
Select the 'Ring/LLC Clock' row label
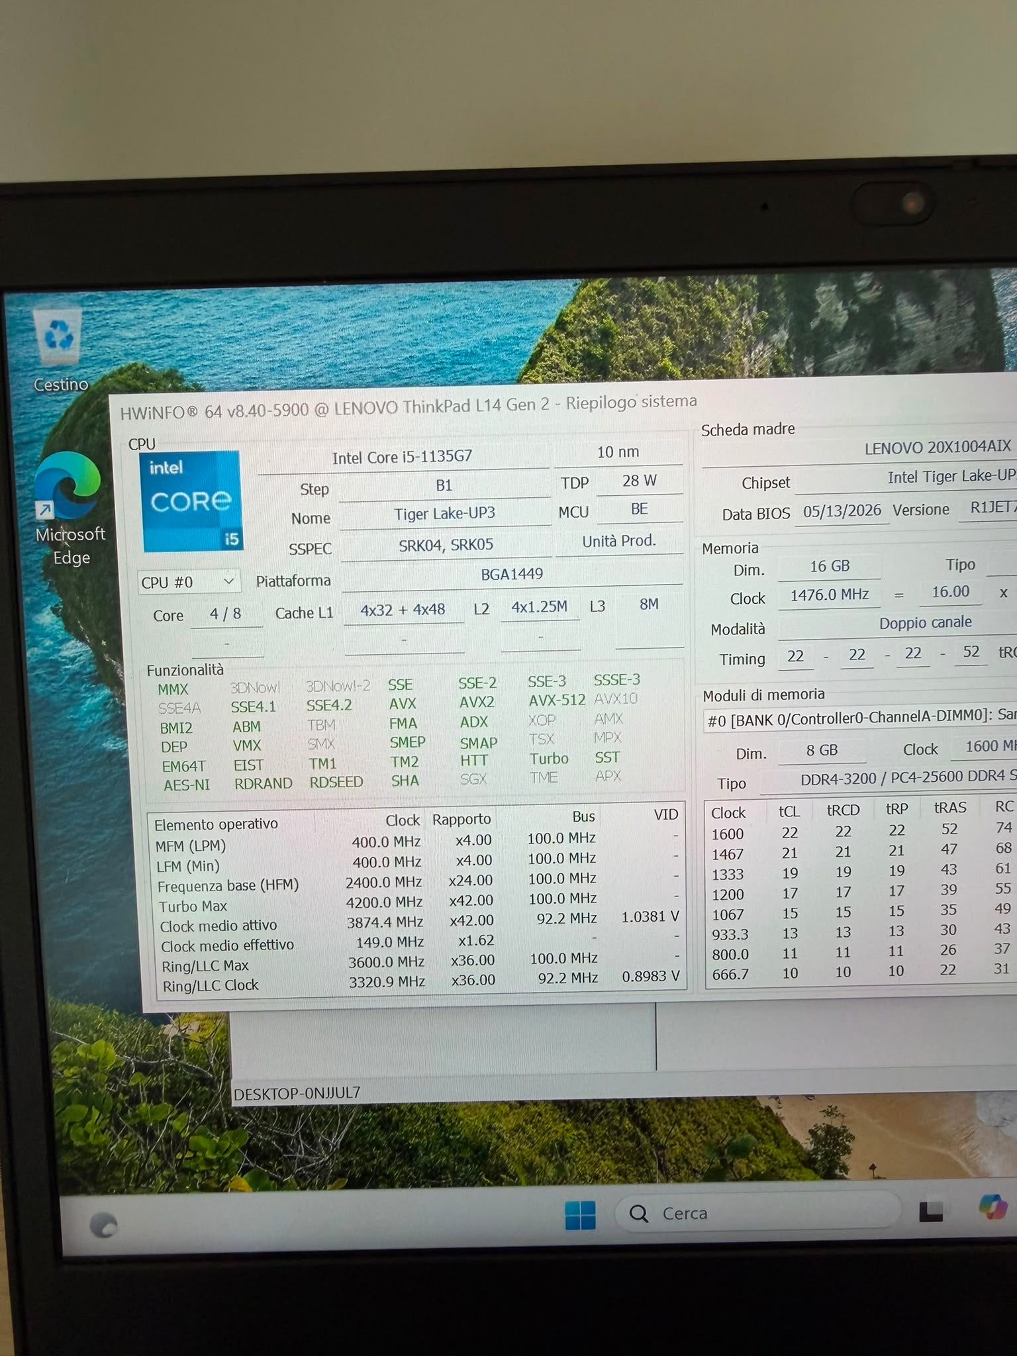point(211,986)
